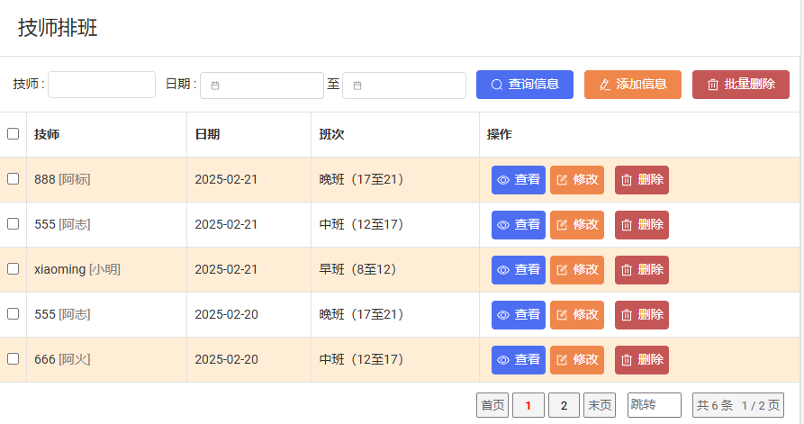Screen dimensions: 804x424
Task: Go to page 2 of results
Action: click(564, 406)
